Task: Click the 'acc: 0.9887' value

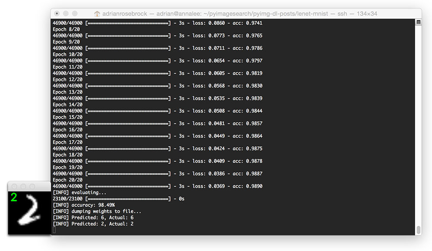Action: (x=248, y=174)
